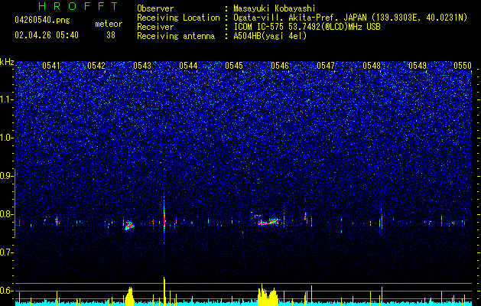Click antenna text A504HB(yagi 4el)
The height and width of the screenshot is (306, 481).
[x=270, y=36]
